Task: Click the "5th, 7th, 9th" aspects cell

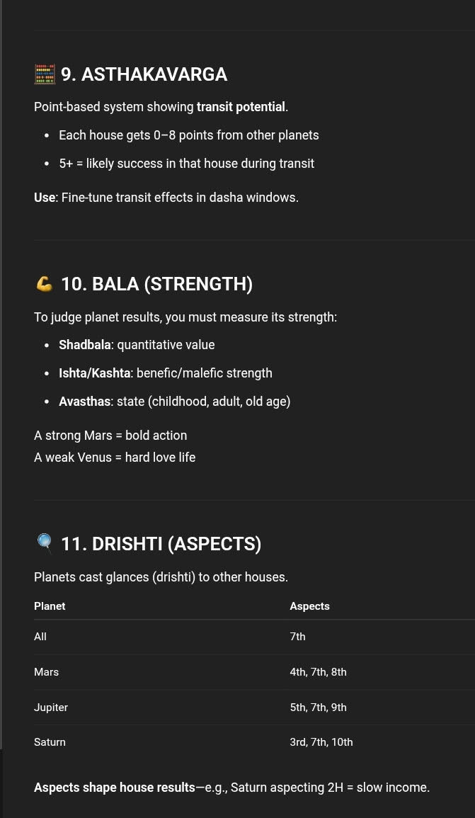Action: [x=318, y=708]
